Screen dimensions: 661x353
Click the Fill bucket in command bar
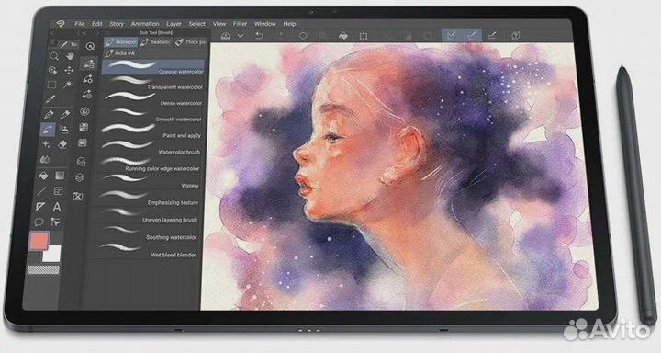[x=343, y=36]
